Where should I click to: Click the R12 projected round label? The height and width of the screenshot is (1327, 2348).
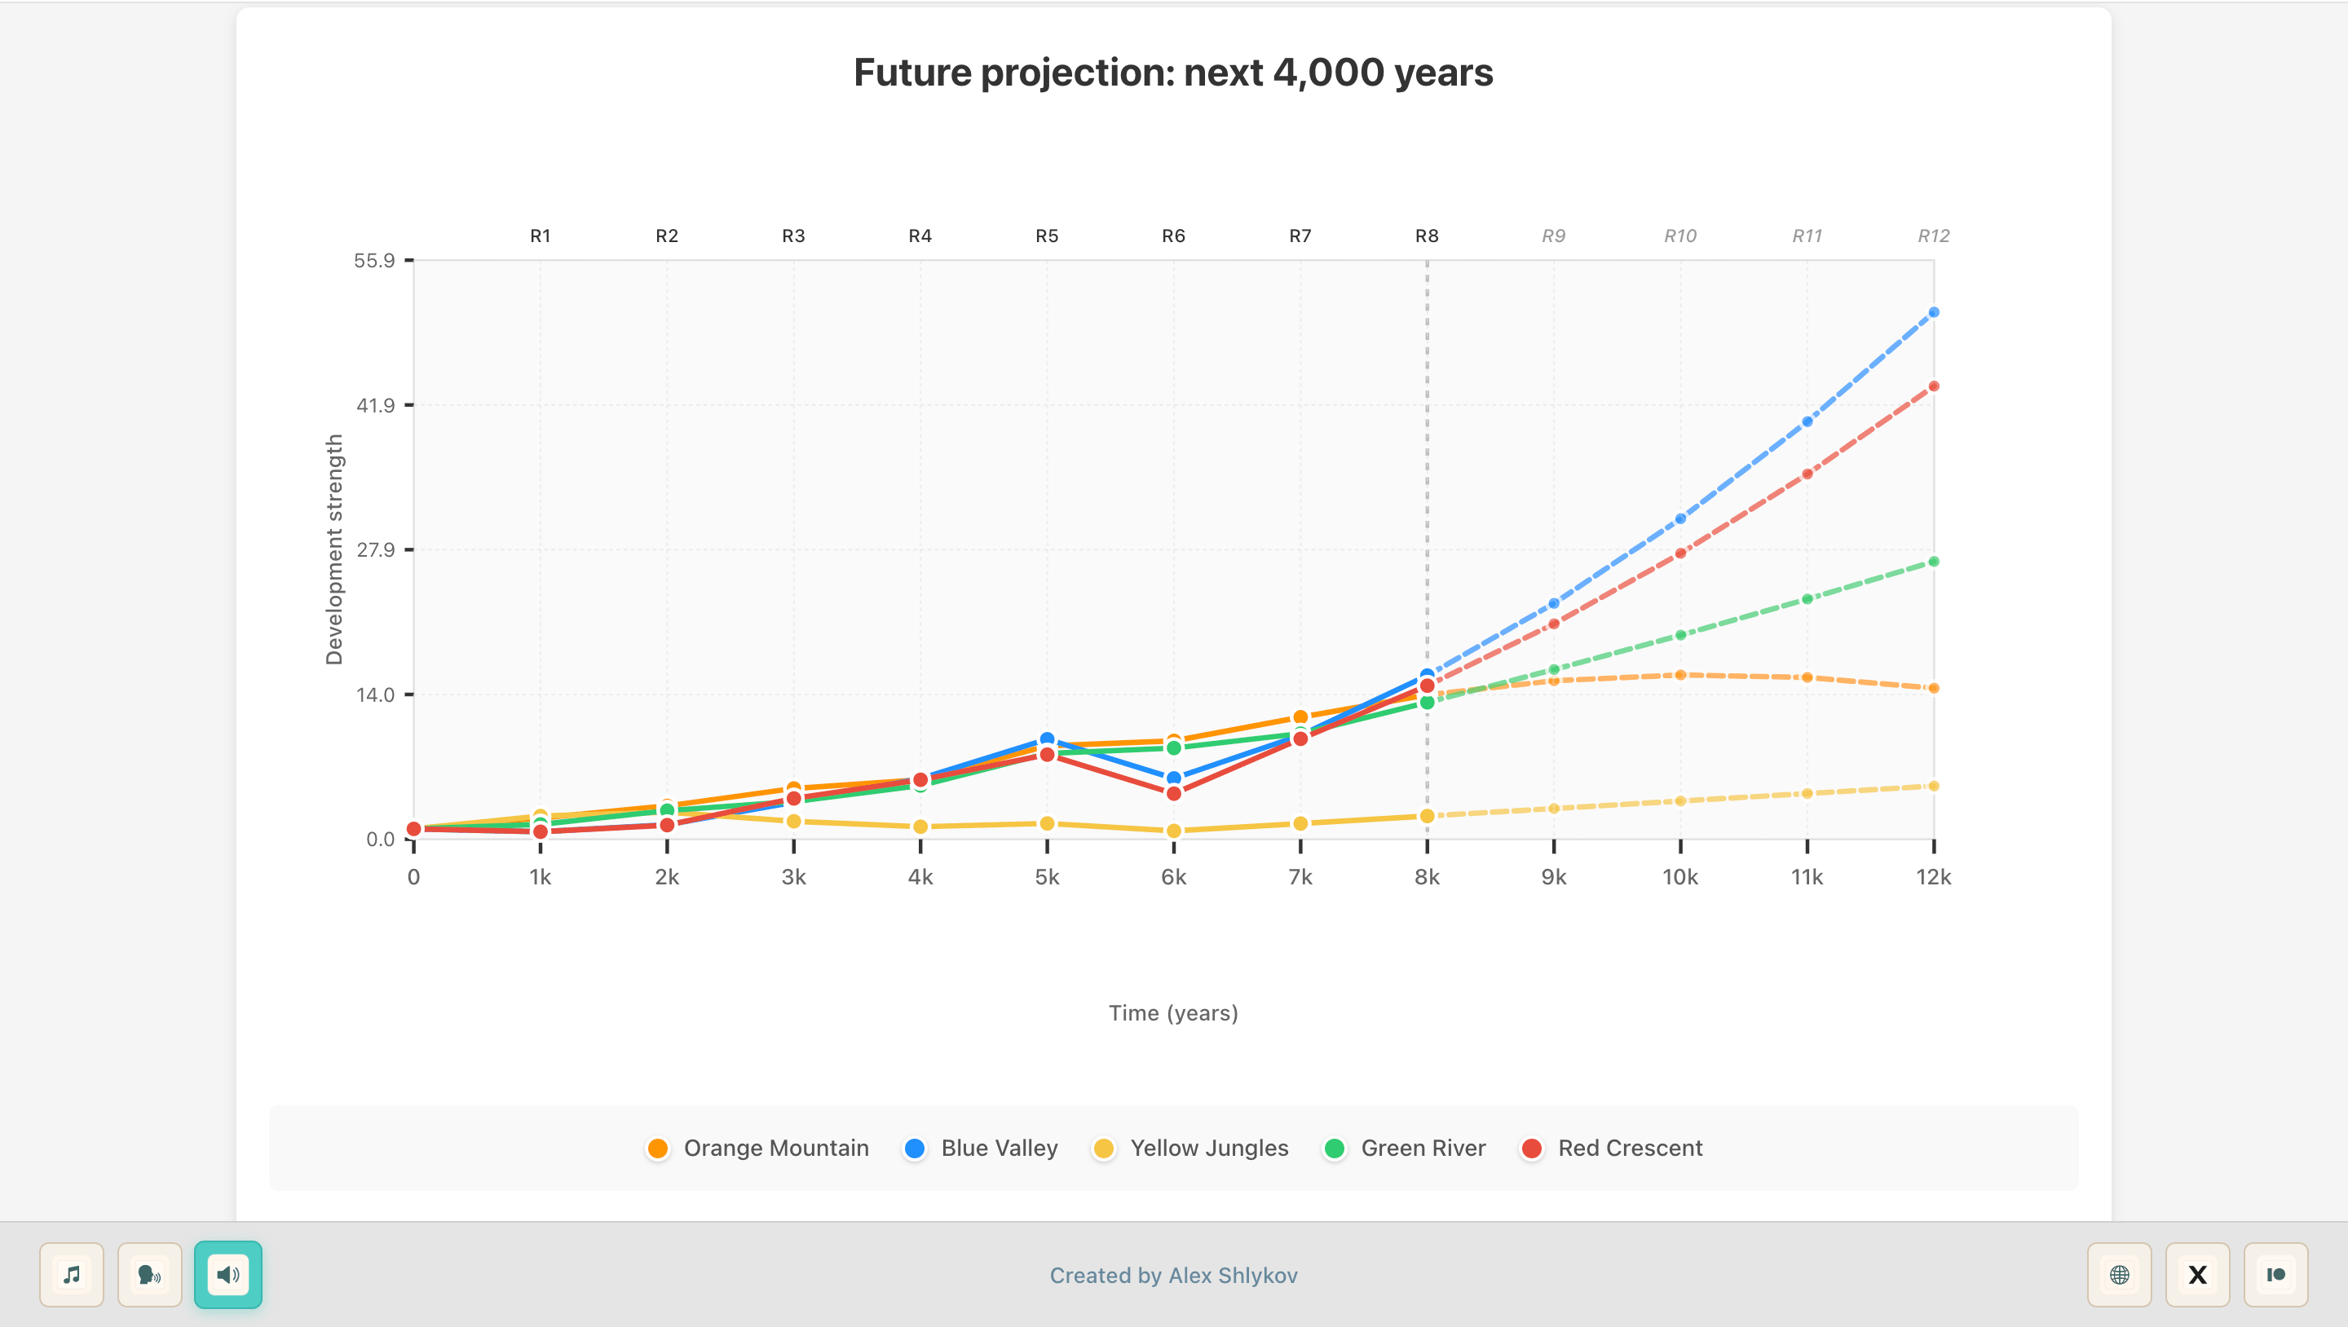(x=1933, y=236)
